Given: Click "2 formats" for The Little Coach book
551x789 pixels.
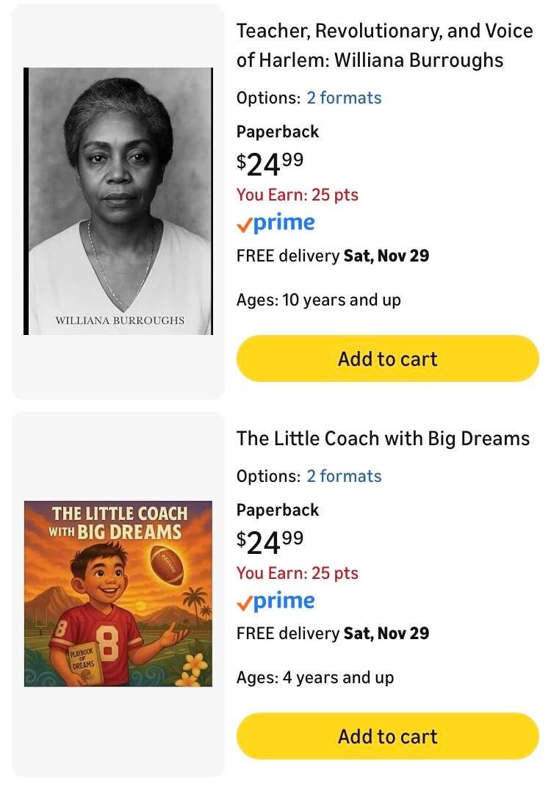Looking at the screenshot, I should pos(344,476).
